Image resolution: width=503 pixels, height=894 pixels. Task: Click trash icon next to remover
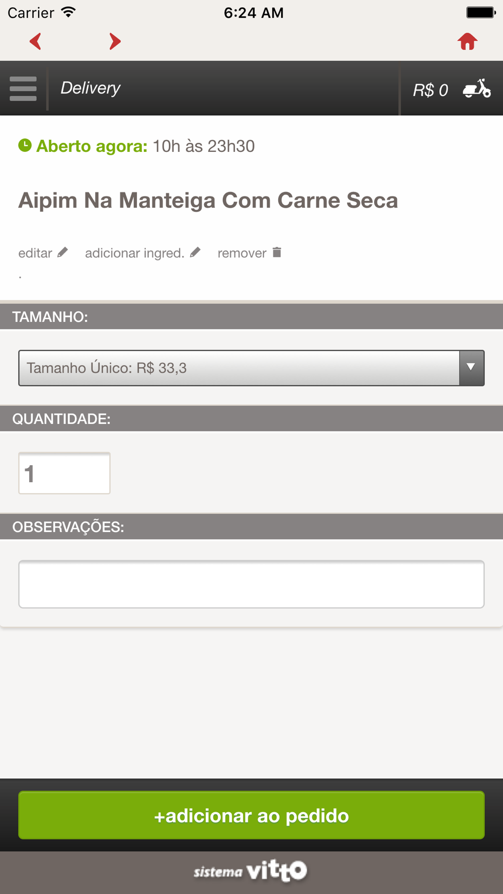point(277,252)
